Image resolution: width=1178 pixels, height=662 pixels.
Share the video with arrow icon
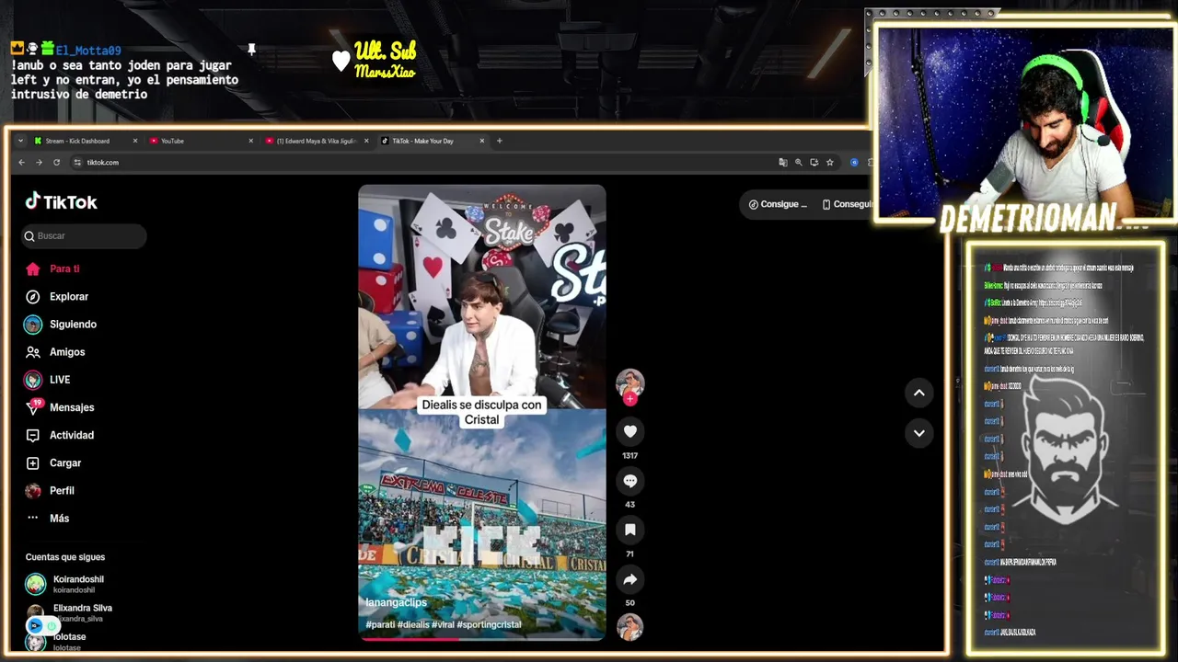pyautogui.click(x=629, y=579)
